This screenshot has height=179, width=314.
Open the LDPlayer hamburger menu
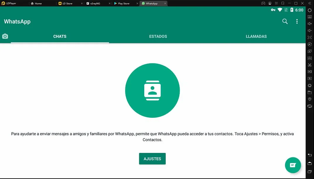(x=276, y=3)
